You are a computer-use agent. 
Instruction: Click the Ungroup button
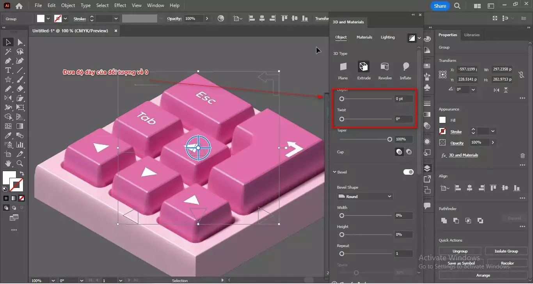(x=460, y=251)
